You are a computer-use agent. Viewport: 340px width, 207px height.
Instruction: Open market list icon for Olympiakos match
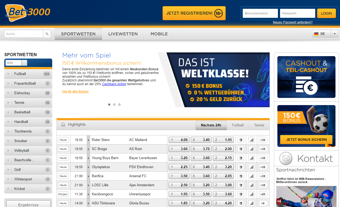point(241,167)
